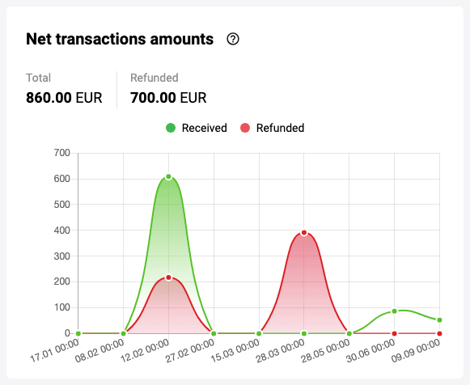
Task: Click the green point at 08.02
Action: click(x=123, y=333)
